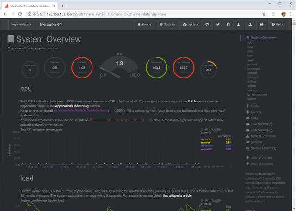Zoom out the CPU chart with minus
The image size is (296, 211).
point(222,167)
